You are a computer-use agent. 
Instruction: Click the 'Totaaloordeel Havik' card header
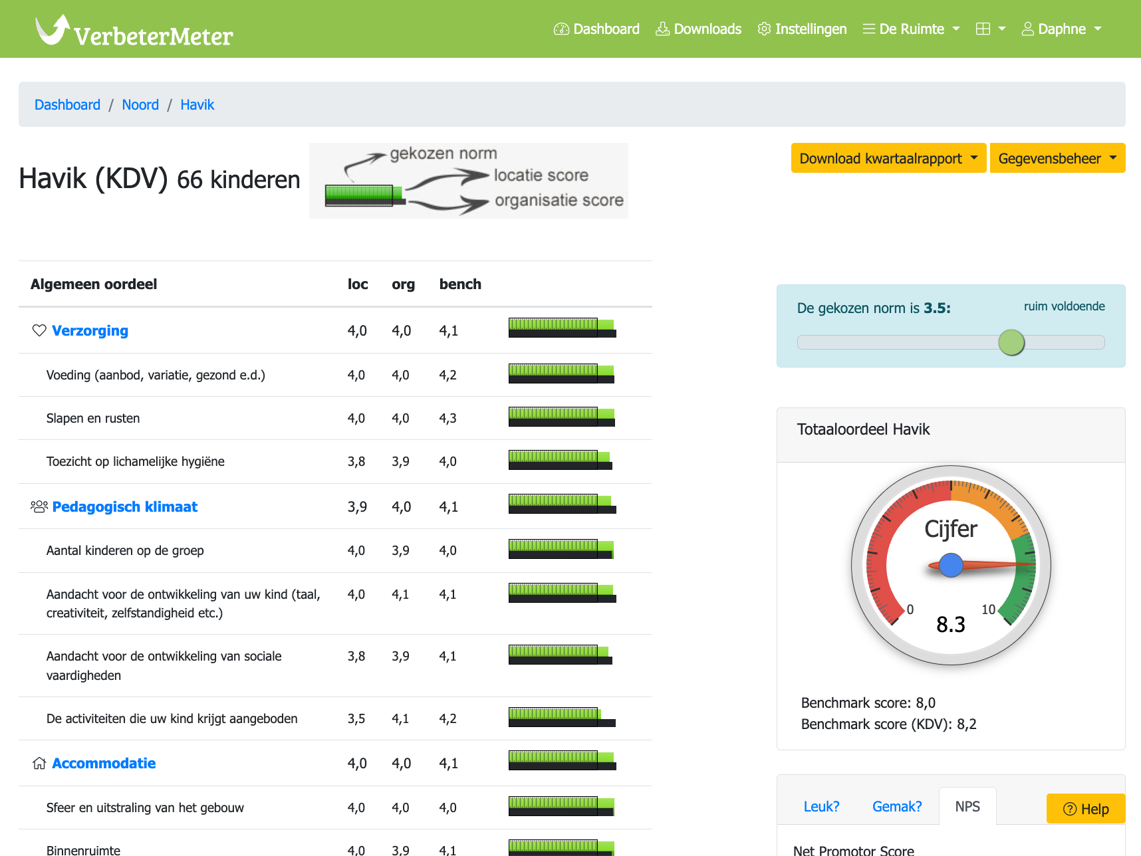click(951, 435)
